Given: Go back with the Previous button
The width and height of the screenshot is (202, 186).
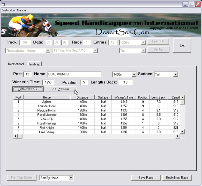Looking at the screenshot, I should (60, 89).
